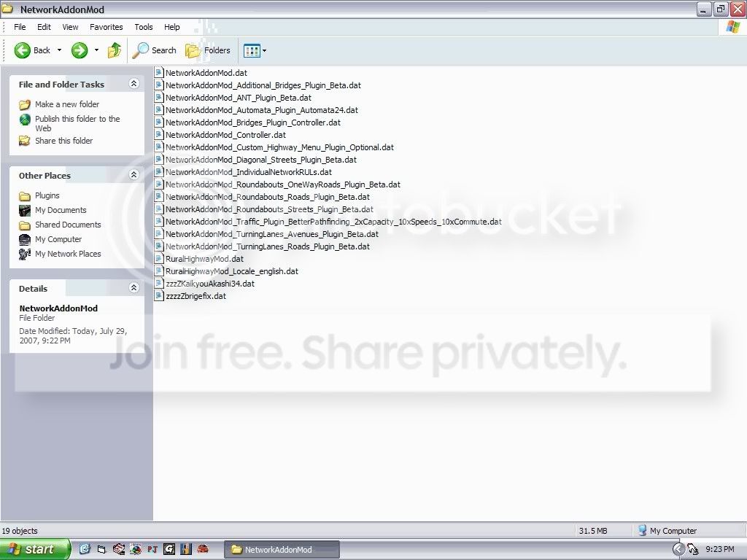The height and width of the screenshot is (560, 747).
Task: Open My Documents link
Action: pos(61,210)
